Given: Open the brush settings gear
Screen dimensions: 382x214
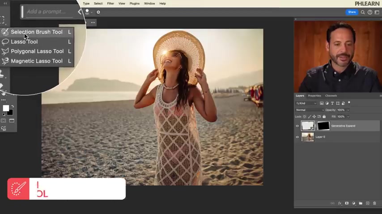Looking at the screenshot, I should pos(98,12).
